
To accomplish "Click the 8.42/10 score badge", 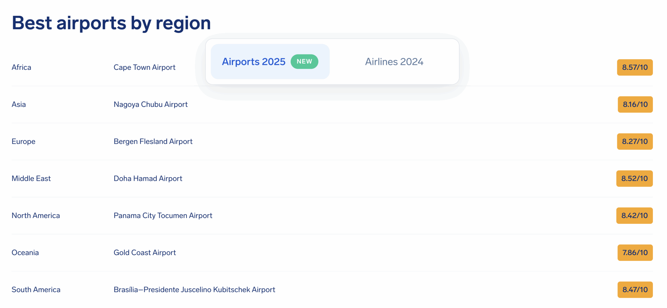I will coord(634,215).
